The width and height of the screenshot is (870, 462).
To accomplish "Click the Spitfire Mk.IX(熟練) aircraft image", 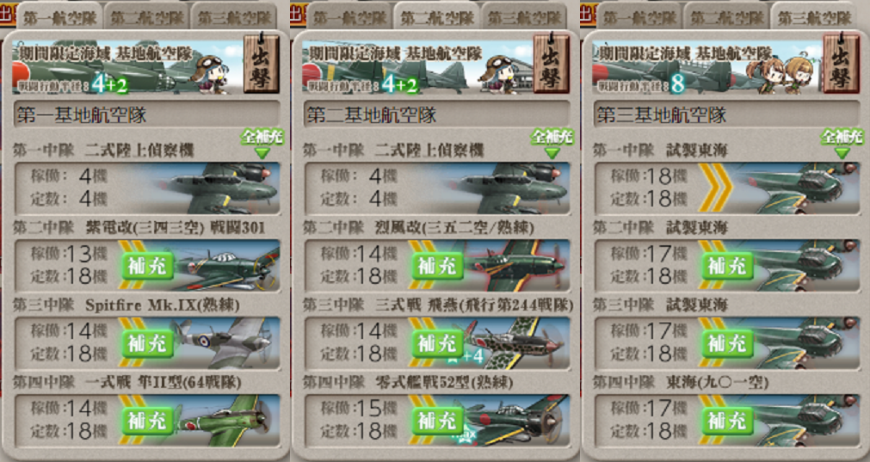I will click(225, 343).
